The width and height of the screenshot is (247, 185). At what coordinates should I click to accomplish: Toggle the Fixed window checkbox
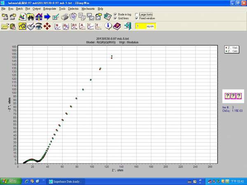pyautogui.click(x=136, y=18)
